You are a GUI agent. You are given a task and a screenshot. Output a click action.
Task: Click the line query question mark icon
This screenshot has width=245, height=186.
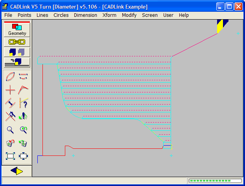tap(24, 103)
